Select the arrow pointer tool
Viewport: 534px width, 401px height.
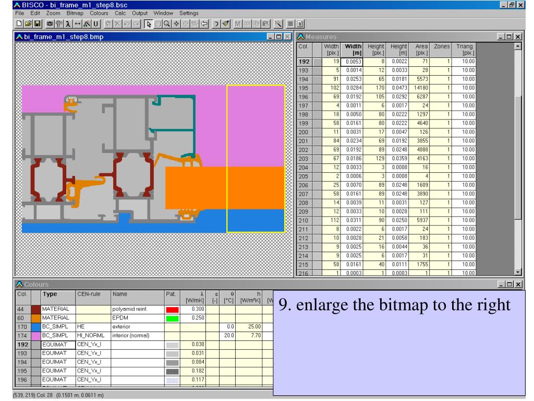(x=148, y=24)
